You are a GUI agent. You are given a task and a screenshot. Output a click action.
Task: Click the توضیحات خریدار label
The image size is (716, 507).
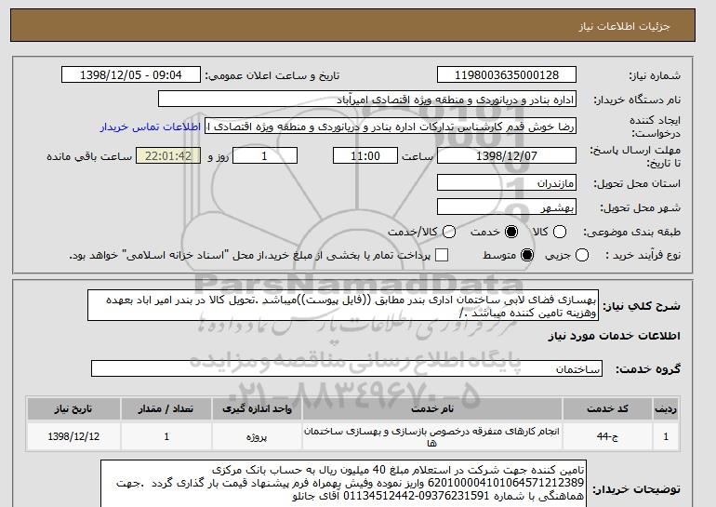pyautogui.click(x=637, y=489)
